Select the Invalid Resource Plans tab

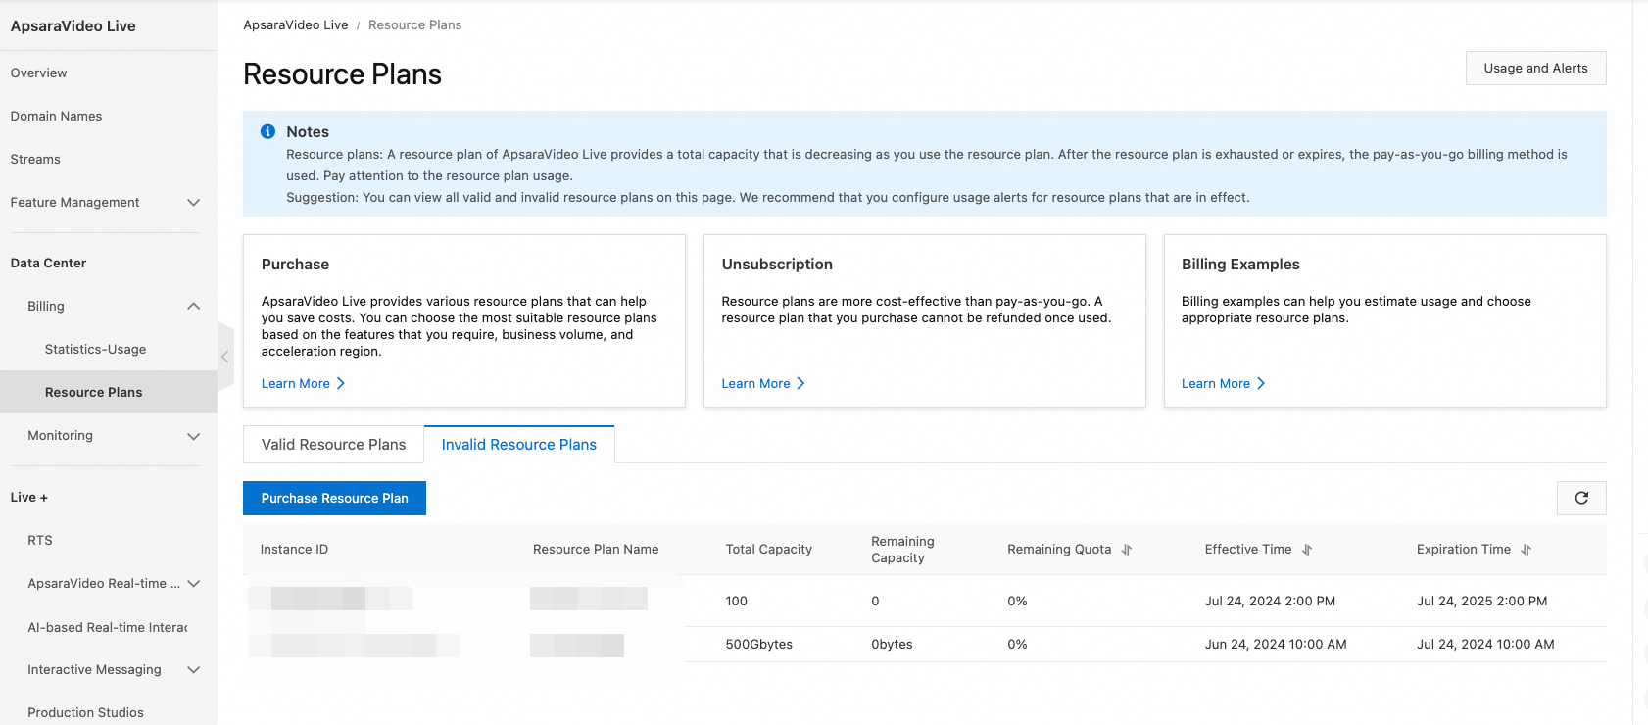pyautogui.click(x=519, y=444)
